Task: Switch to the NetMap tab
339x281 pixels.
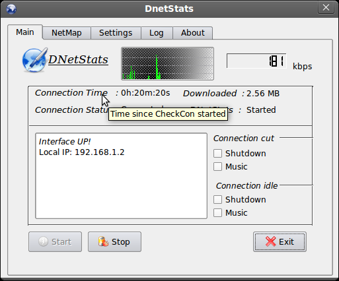Action: click(67, 33)
